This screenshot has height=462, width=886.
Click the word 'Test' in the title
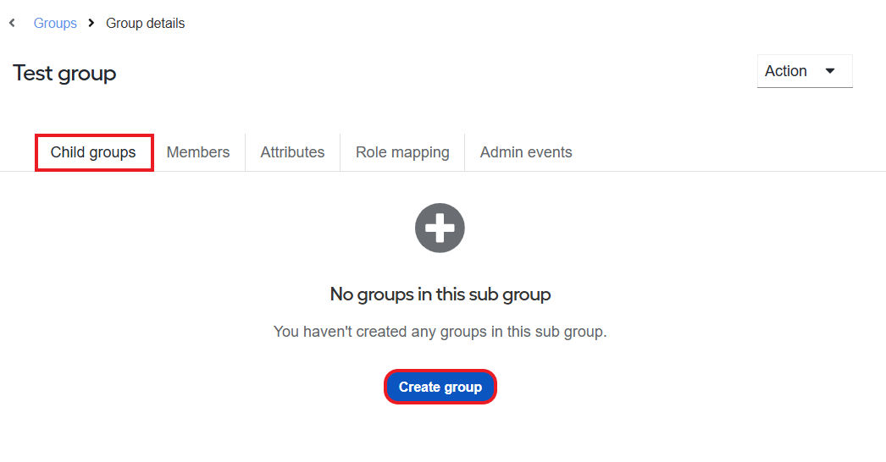pyautogui.click(x=33, y=73)
